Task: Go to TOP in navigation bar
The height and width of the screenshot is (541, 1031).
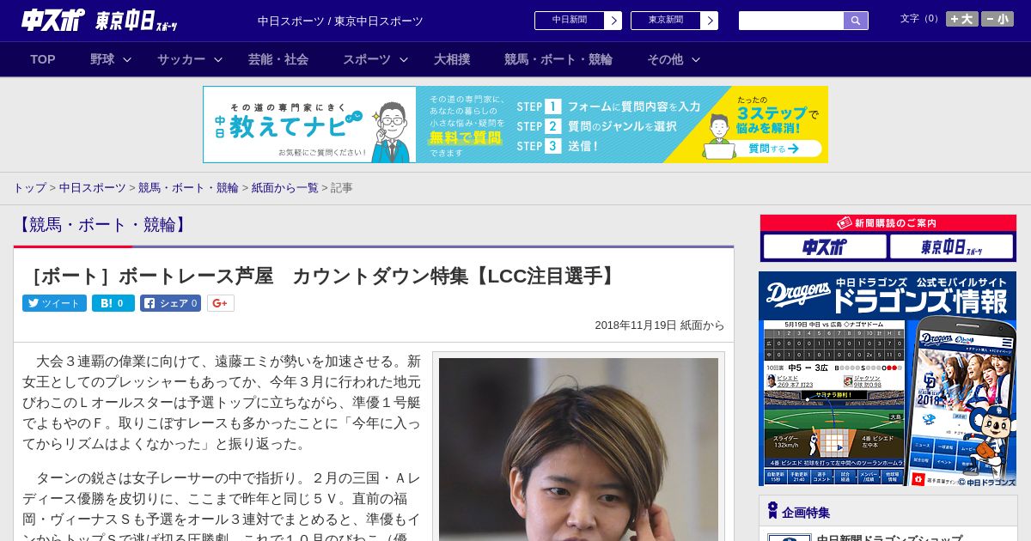Action: [x=43, y=59]
